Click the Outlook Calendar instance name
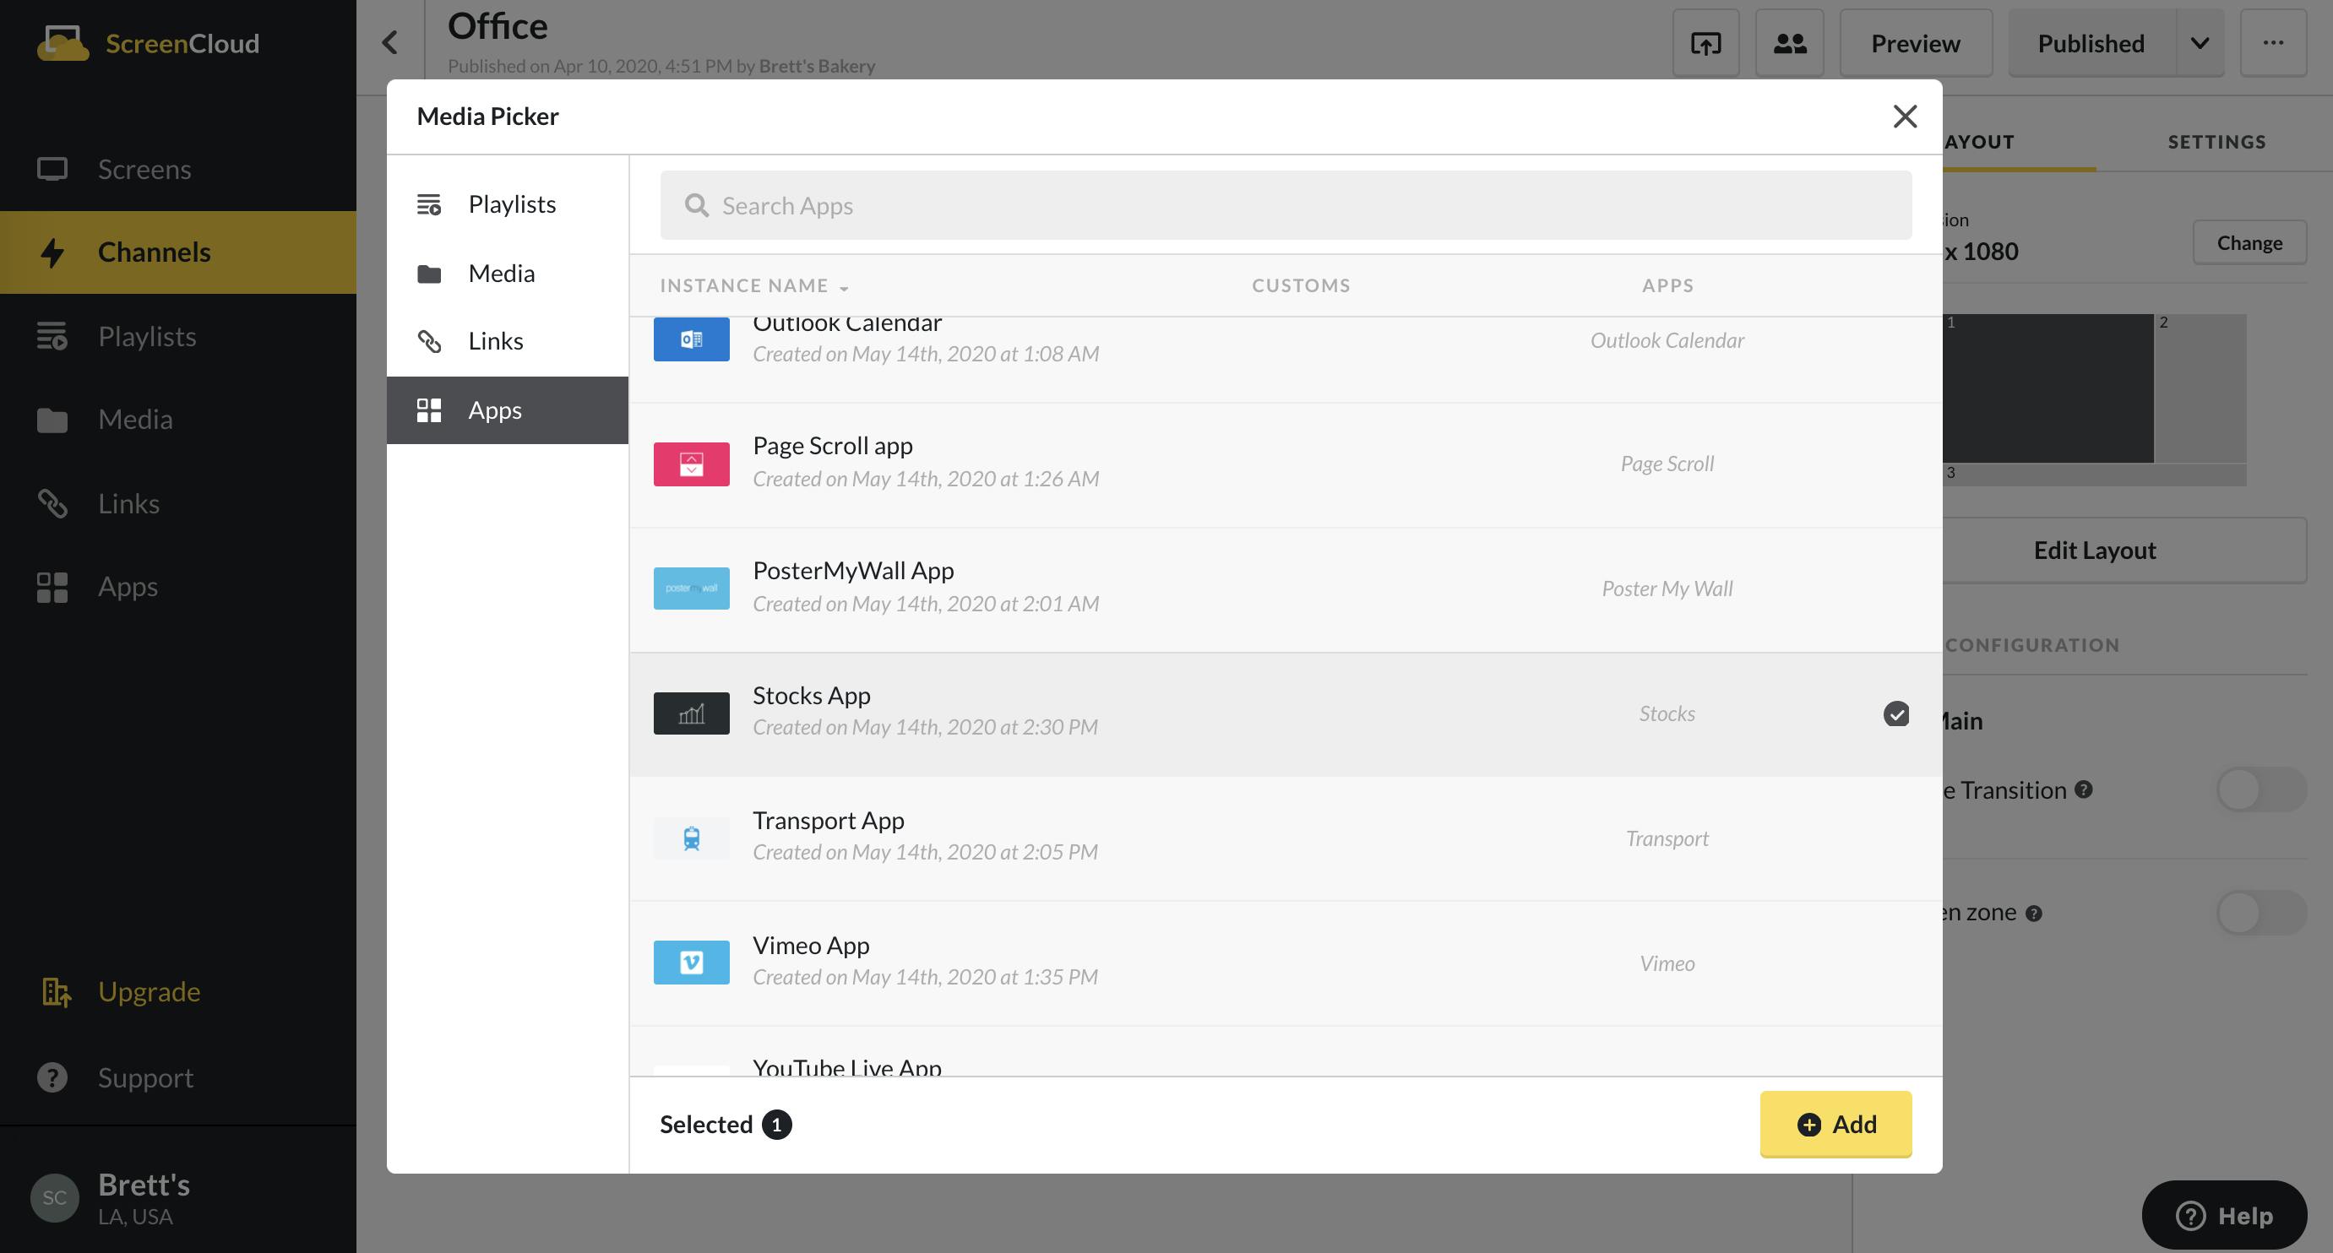2333x1253 pixels. pyautogui.click(x=847, y=324)
